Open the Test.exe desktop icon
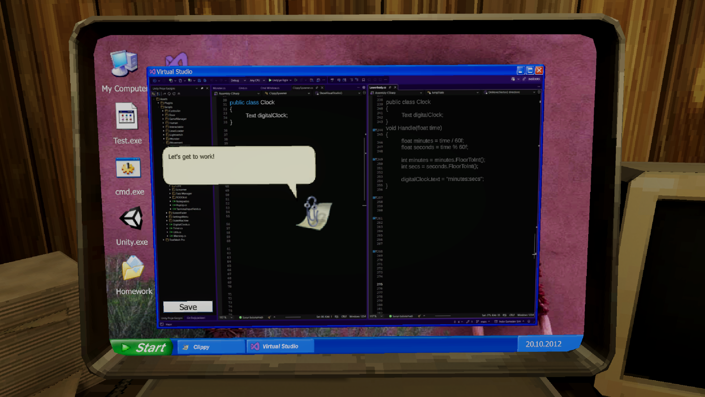705x397 pixels. [127, 116]
